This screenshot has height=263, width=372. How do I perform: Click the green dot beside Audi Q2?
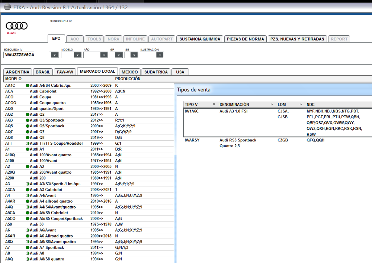[x=28, y=115]
